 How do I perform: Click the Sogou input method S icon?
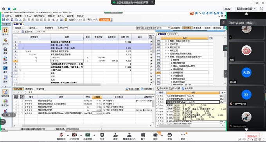(192, 13)
